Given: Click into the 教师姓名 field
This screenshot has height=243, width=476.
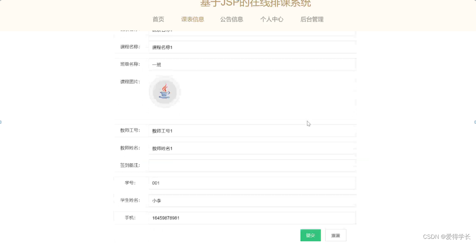Looking at the screenshot, I should [x=252, y=148].
